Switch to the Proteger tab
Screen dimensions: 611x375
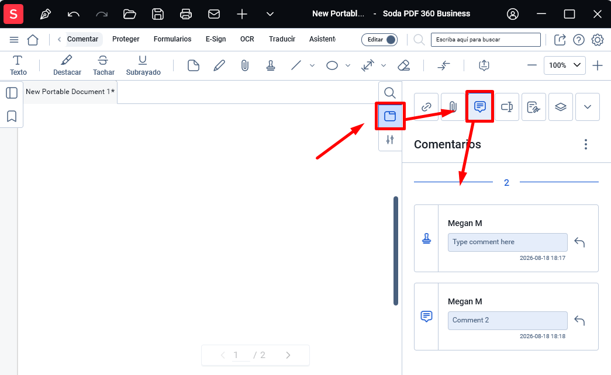pos(126,39)
